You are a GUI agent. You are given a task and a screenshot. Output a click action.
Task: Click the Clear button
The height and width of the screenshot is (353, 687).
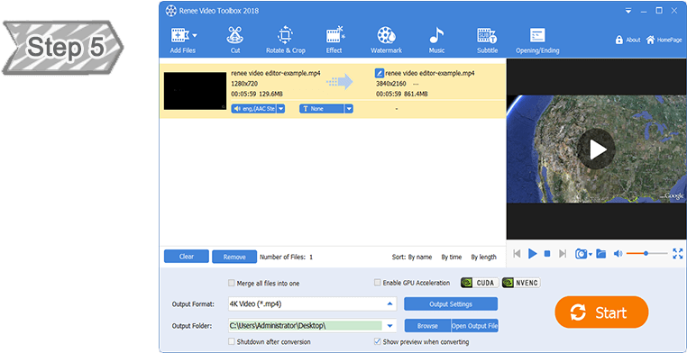(x=187, y=257)
